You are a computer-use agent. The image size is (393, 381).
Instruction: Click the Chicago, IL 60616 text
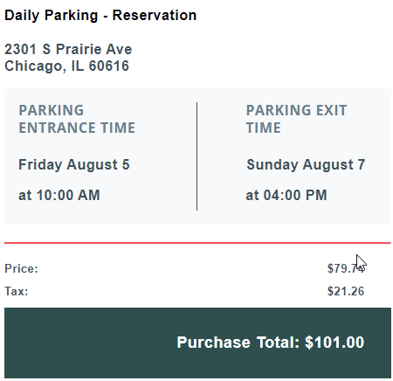pos(66,66)
